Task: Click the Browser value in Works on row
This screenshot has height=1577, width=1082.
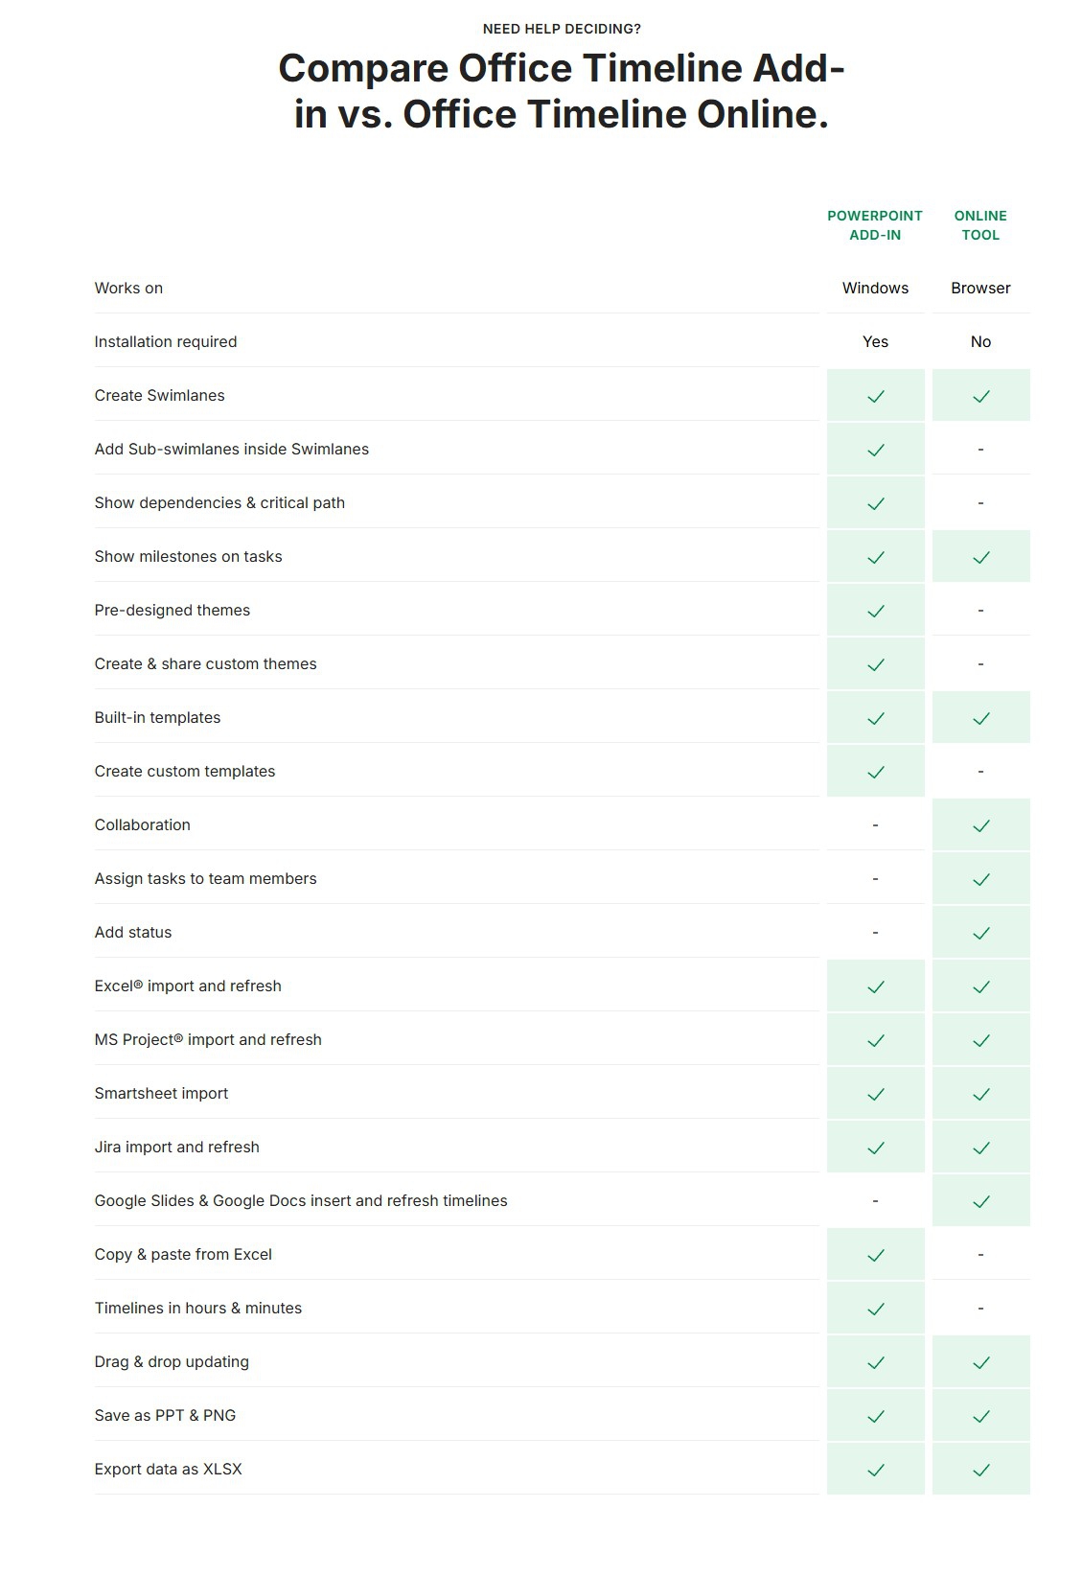Action: 980,289
